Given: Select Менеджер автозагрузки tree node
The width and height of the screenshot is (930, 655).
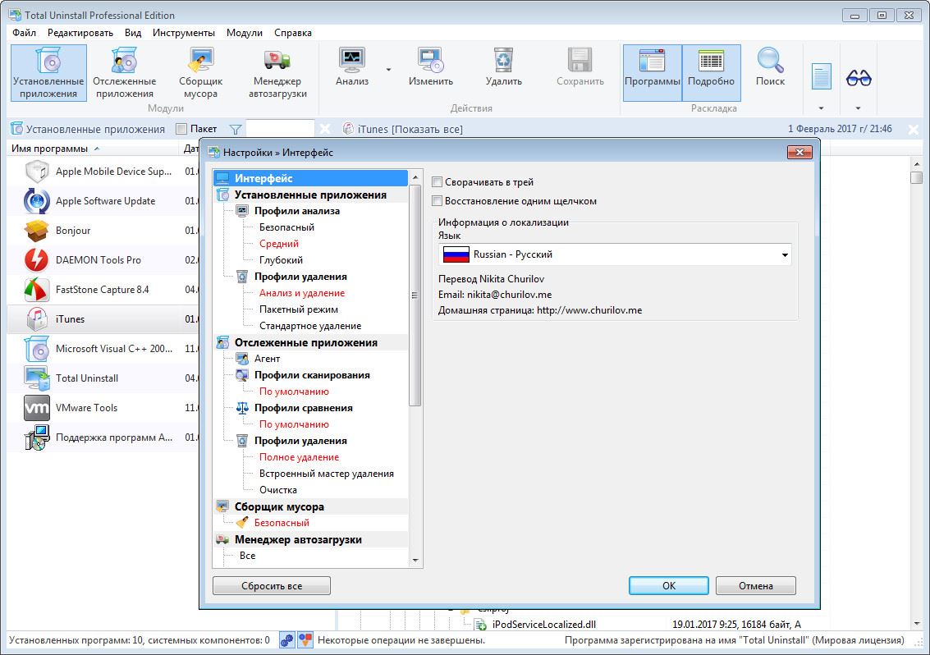Looking at the screenshot, I should 298,539.
